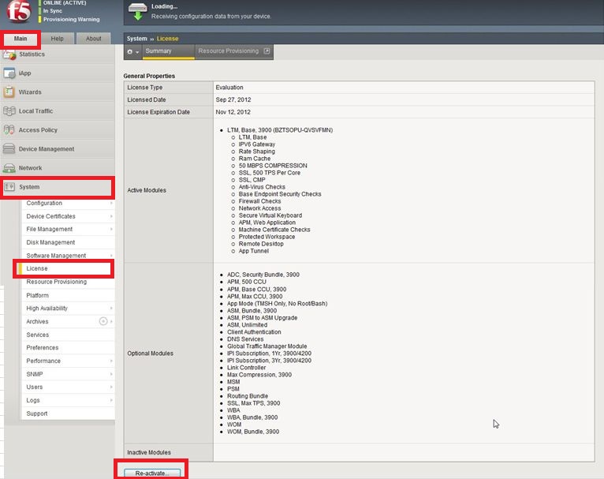Viewport: 604px width, 479px height.
Task: Click the plus icon beside Archives
Action: coord(103,321)
